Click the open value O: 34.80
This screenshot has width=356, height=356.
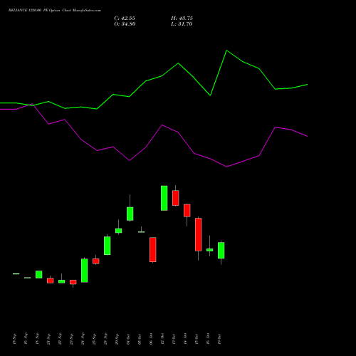pyautogui.click(x=125, y=24)
